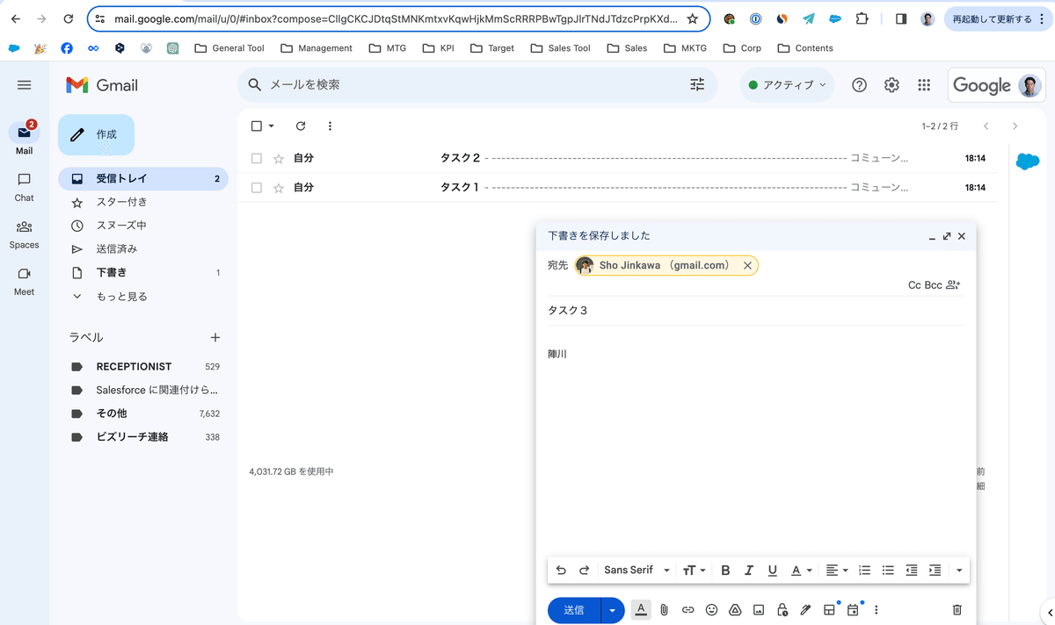Open the text color dropdown
This screenshot has height=625, width=1055.
(x=801, y=571)
